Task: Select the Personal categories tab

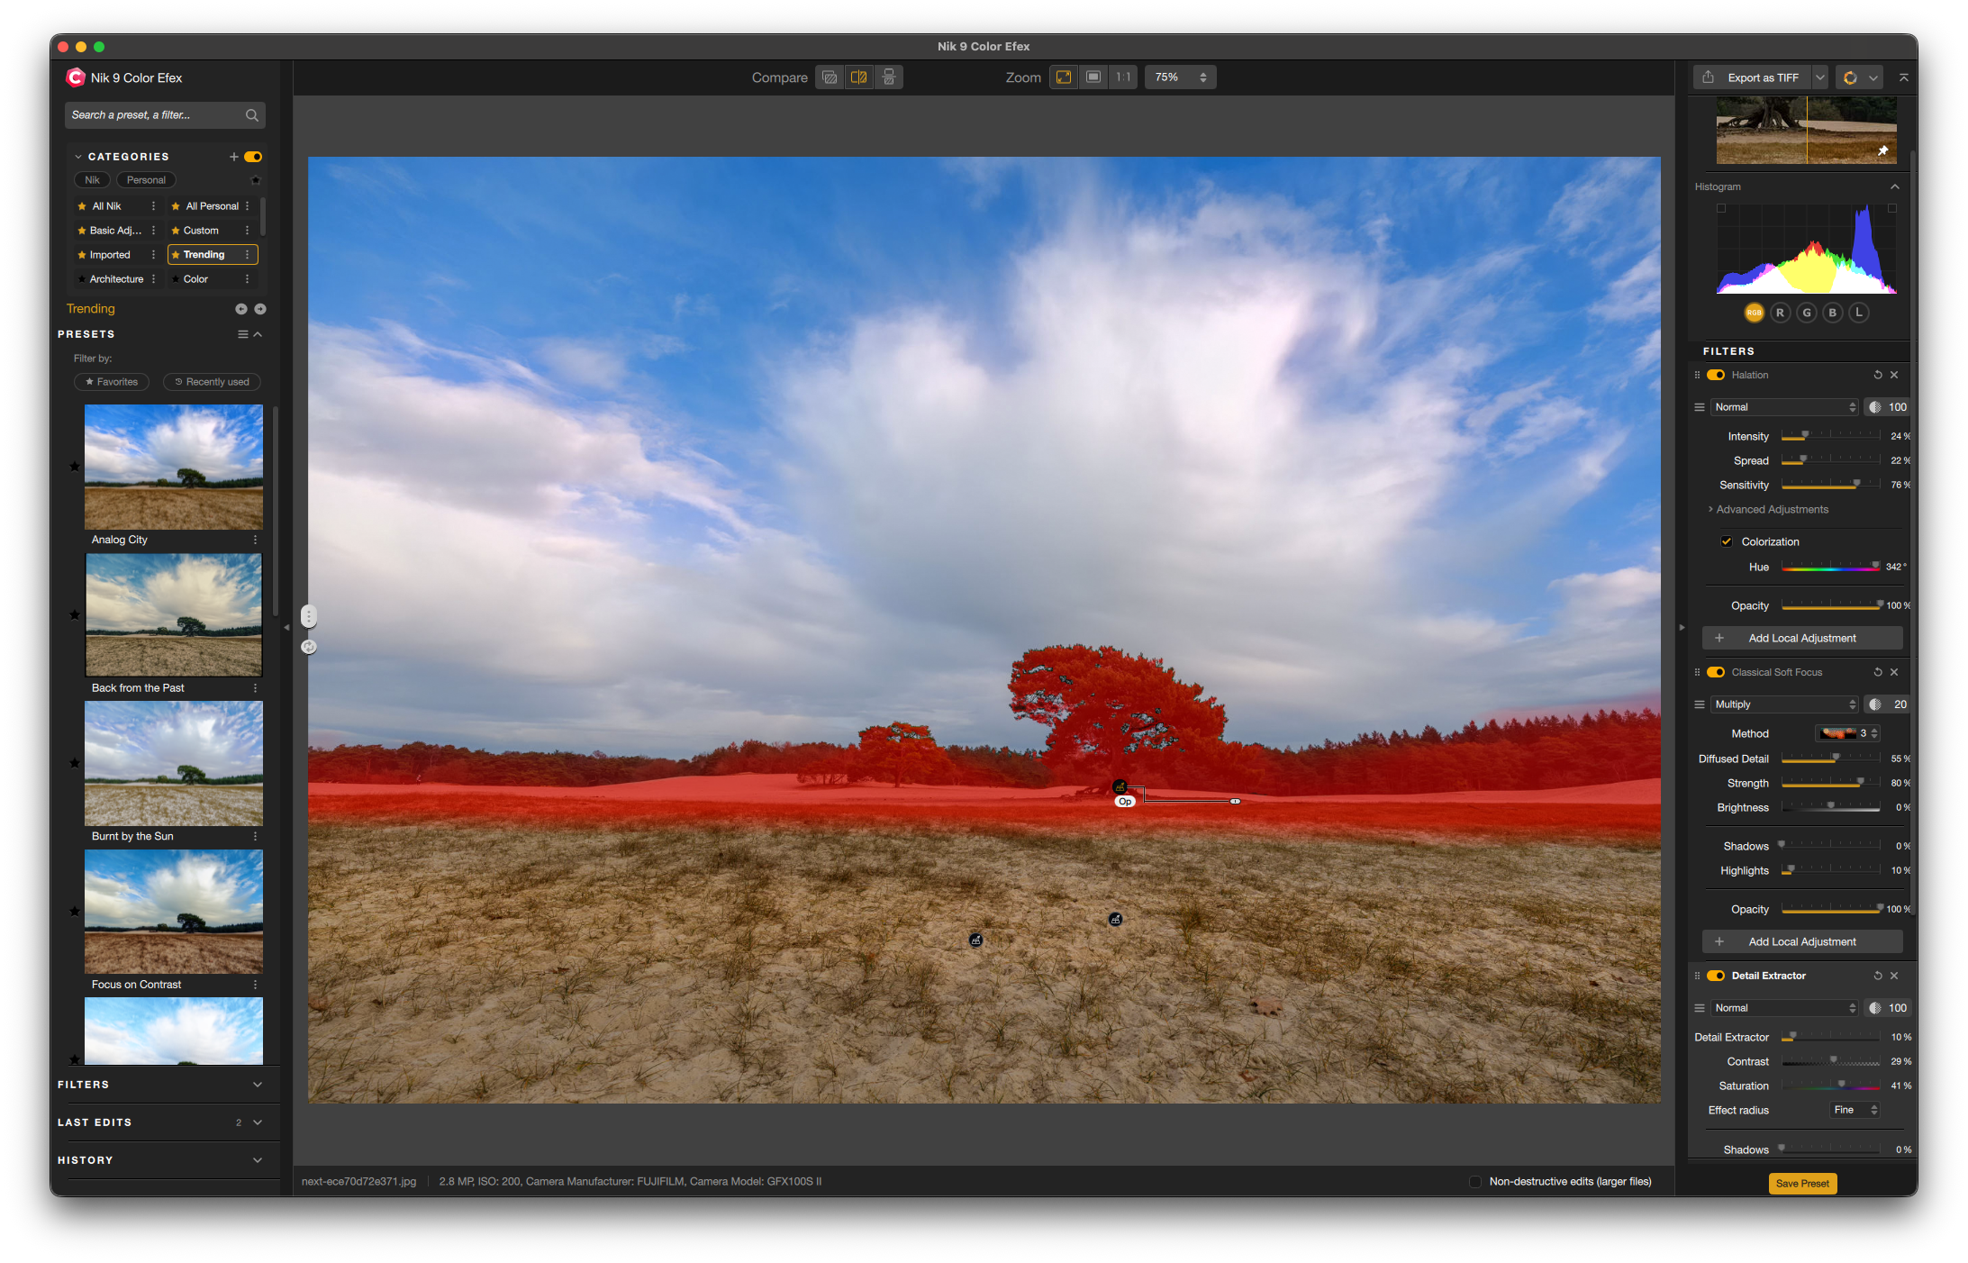Action: tap(146, 180)
